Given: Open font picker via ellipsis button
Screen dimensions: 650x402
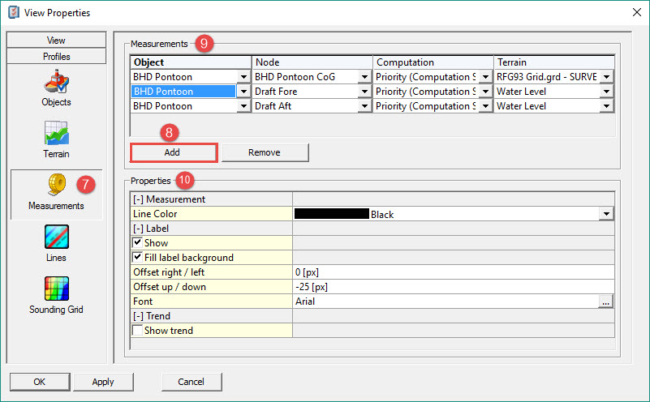Looking at the screenshot, I should point(605,301).
